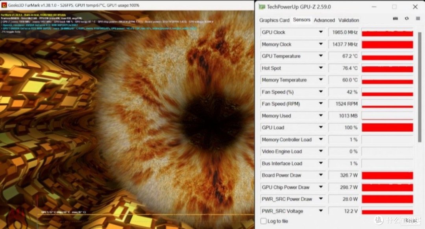This screenshot has width=425, height=229.
Task: Open the PWR_SRC Power Draw dropdown
Action: tap(321, 199)
